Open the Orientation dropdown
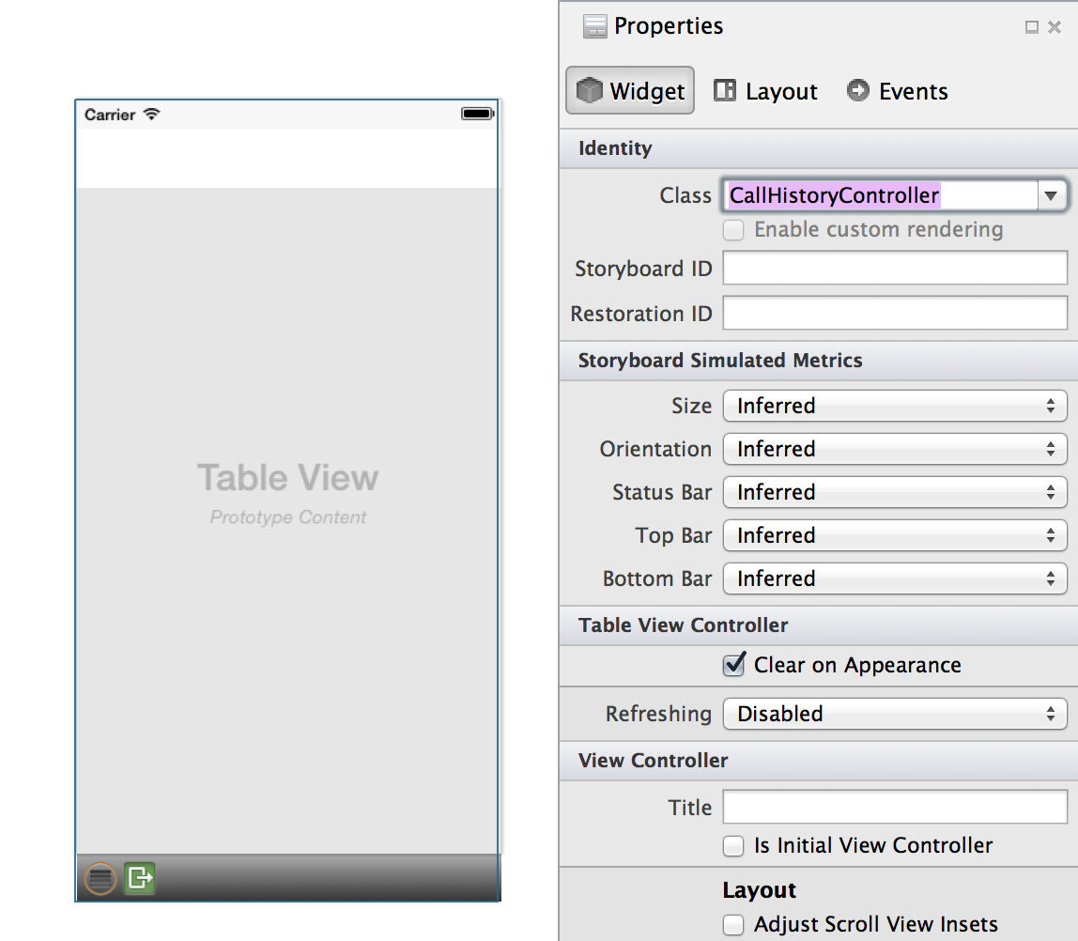 pos(894,449)
